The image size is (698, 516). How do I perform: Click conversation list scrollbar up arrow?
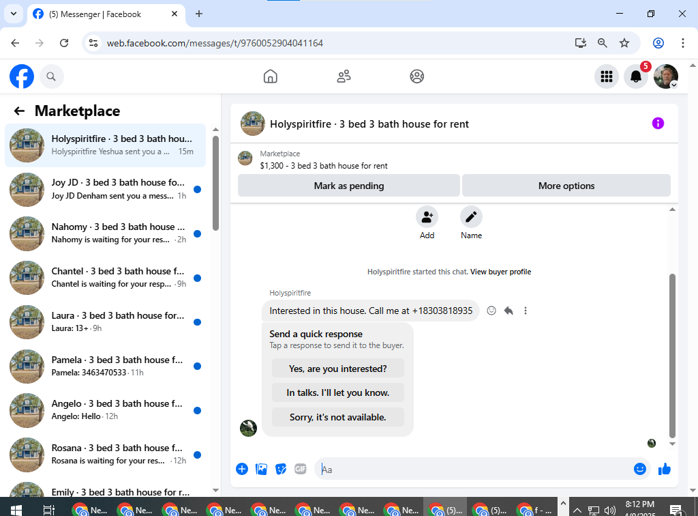pyautogui.click(x=215, y=130)
